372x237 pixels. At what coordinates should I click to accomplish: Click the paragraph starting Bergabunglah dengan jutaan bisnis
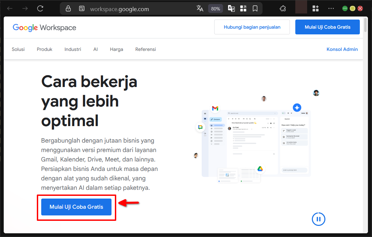click(99, 164)
